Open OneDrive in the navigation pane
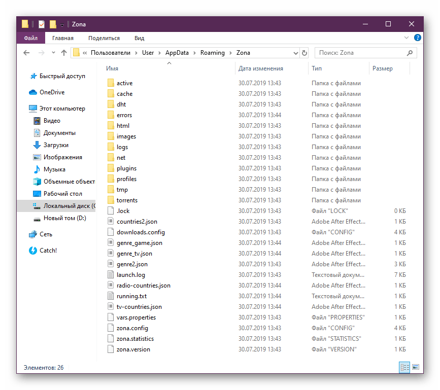440x390 pixels. (x=52, y=92)
